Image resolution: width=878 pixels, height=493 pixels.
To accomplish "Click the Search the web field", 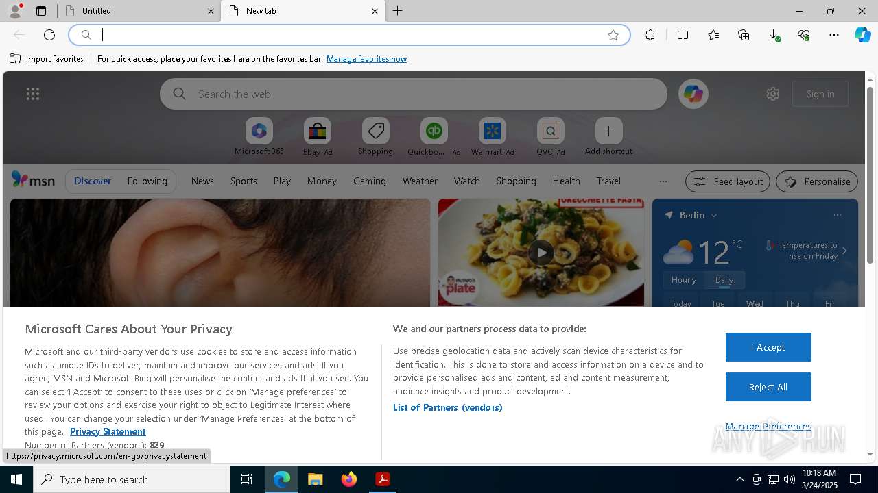I will tap(414, 94).
